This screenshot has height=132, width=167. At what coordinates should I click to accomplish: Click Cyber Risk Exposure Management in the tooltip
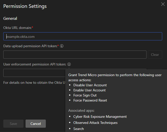pos(100,117)
